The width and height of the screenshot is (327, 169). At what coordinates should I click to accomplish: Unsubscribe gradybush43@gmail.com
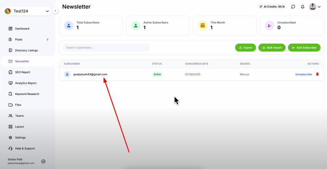pos(304,74)
